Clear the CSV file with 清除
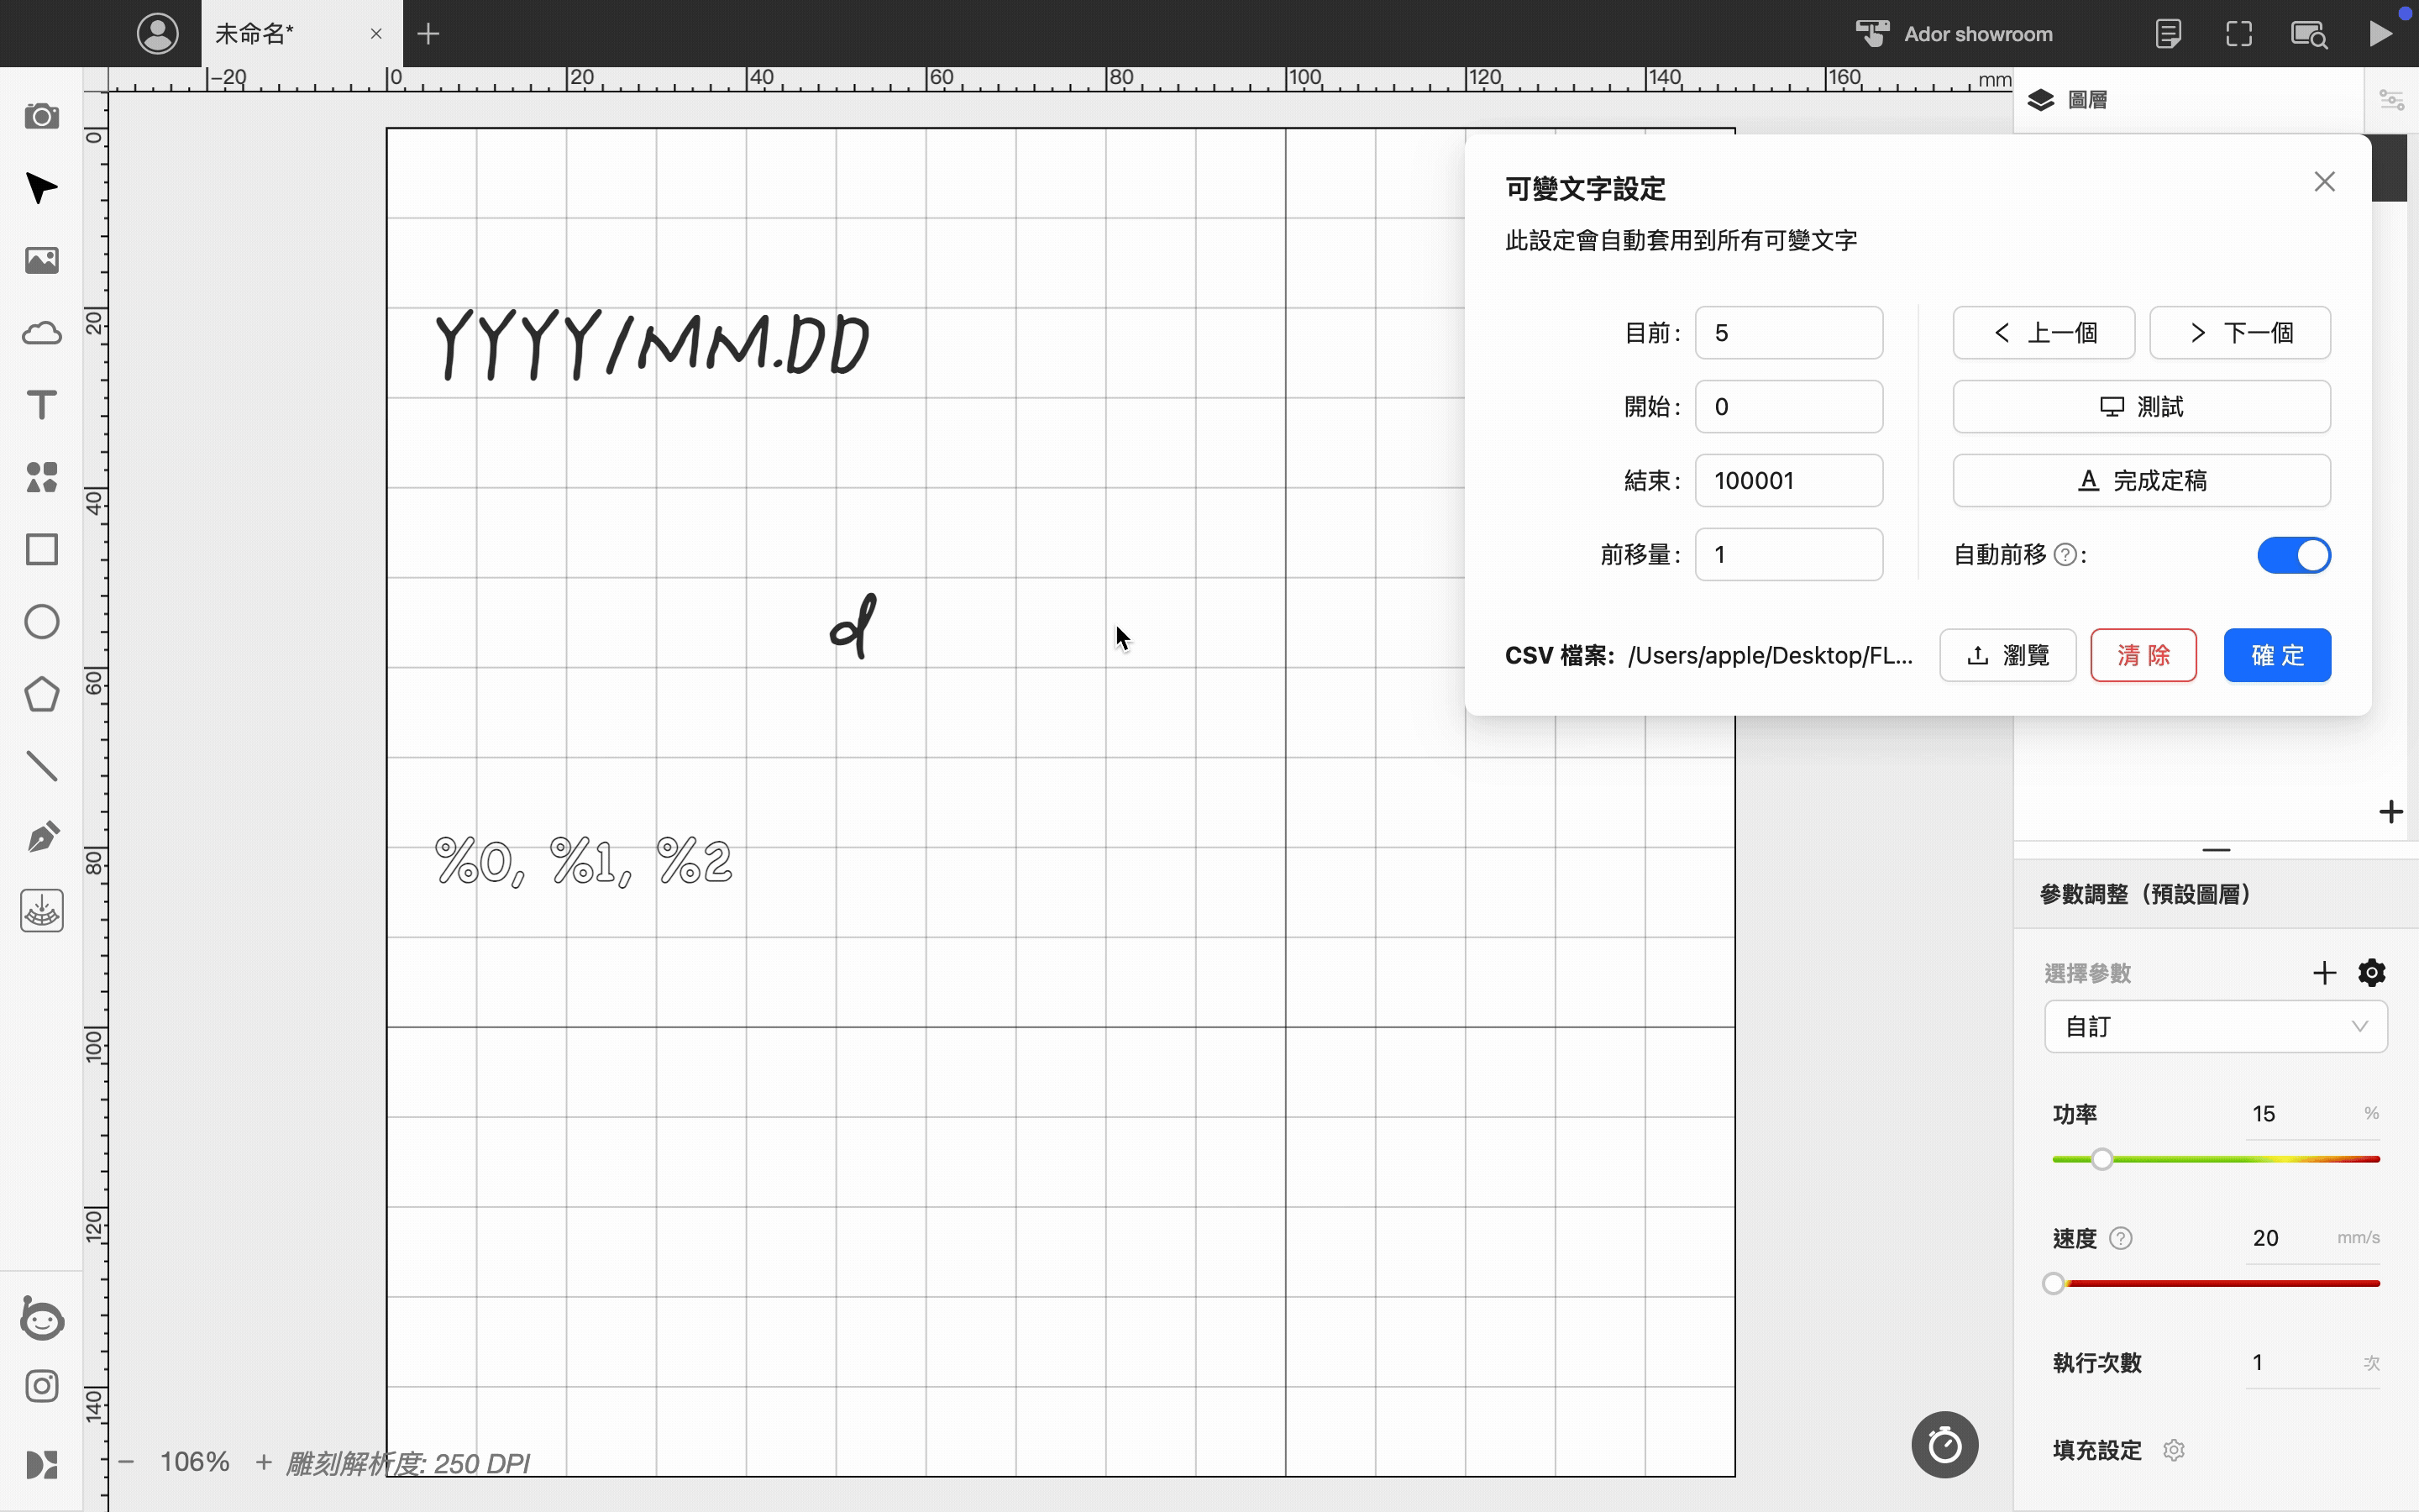 point(2144,656)
